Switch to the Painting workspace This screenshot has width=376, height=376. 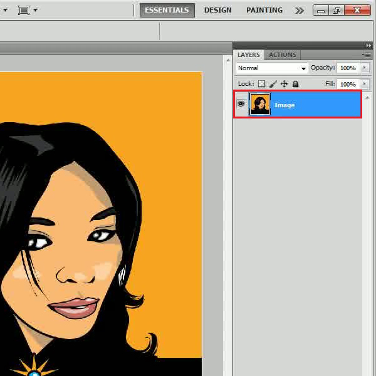click(x=264, y=10)
